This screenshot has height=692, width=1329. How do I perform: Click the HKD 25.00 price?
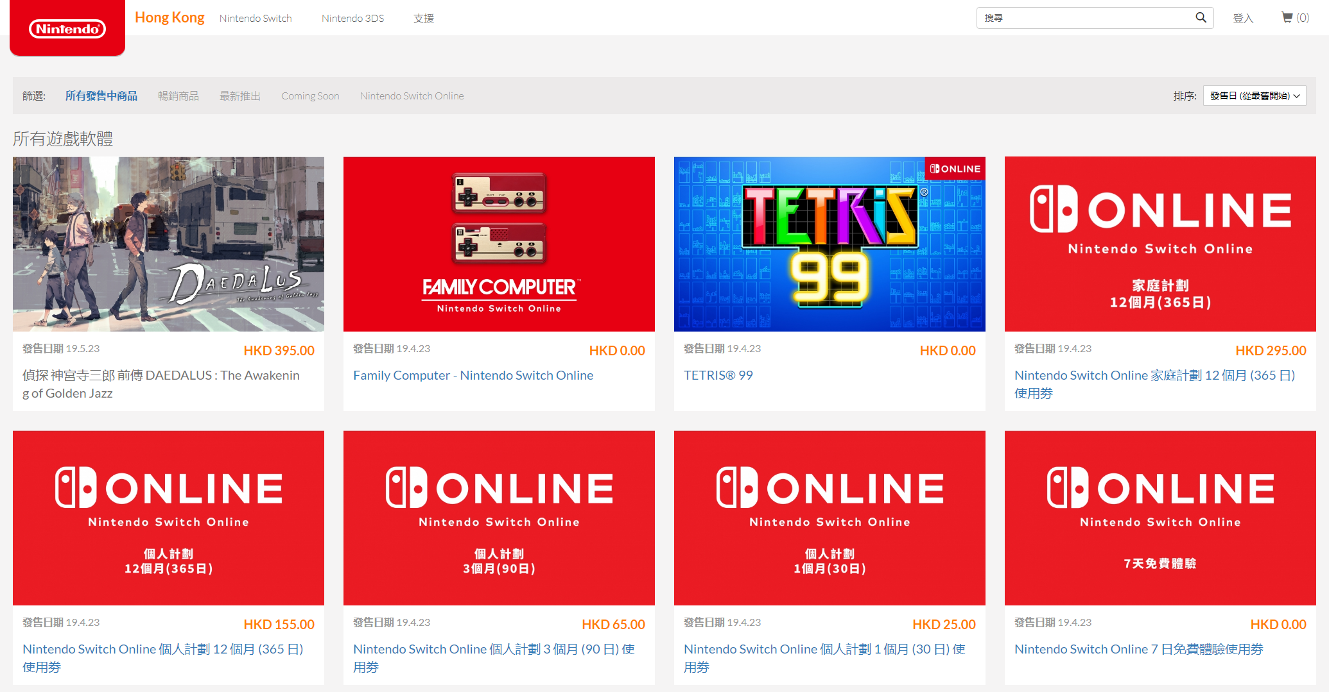(944, 624)
